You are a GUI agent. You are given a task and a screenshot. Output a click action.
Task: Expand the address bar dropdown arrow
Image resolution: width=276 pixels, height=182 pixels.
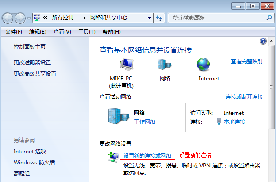point(149,18)
